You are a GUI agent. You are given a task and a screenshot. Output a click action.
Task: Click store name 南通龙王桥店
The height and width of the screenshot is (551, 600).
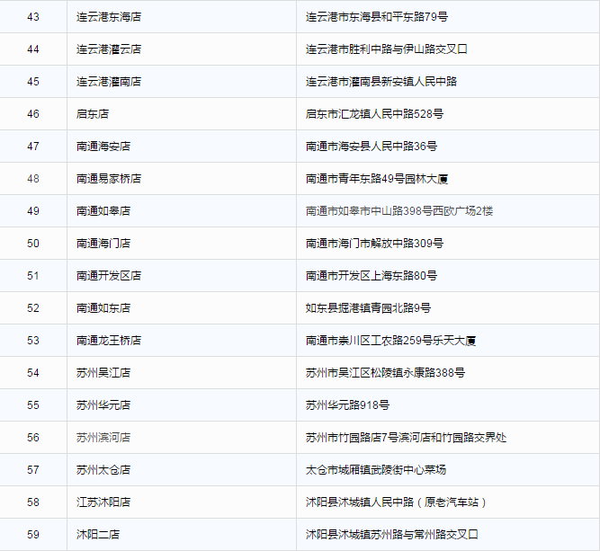point(109,341)
